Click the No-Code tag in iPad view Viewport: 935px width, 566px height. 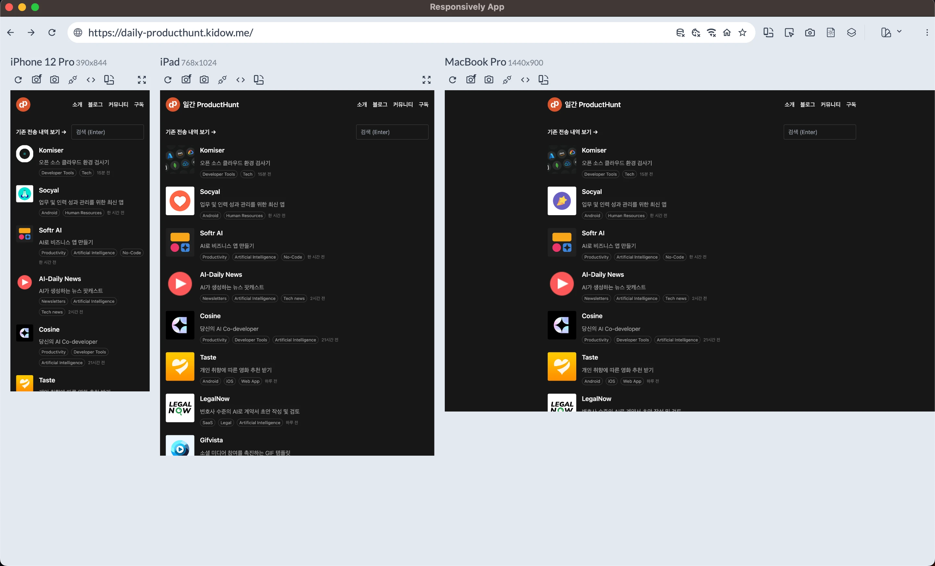(x=293, y=257)
